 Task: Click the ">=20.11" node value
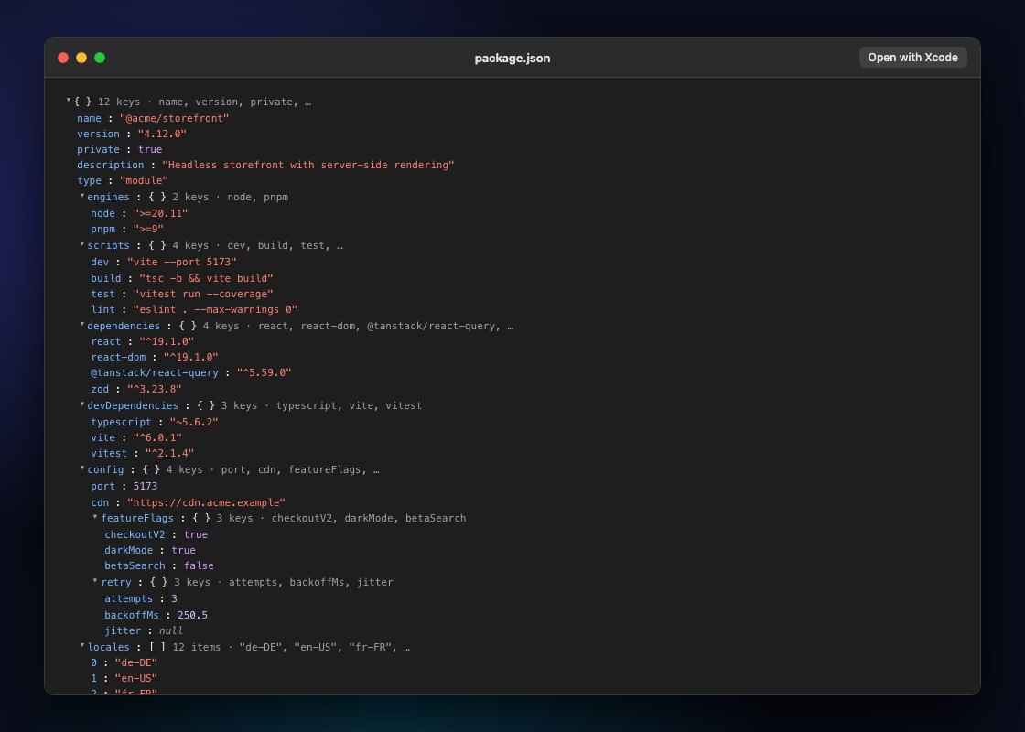click(161, 214)
